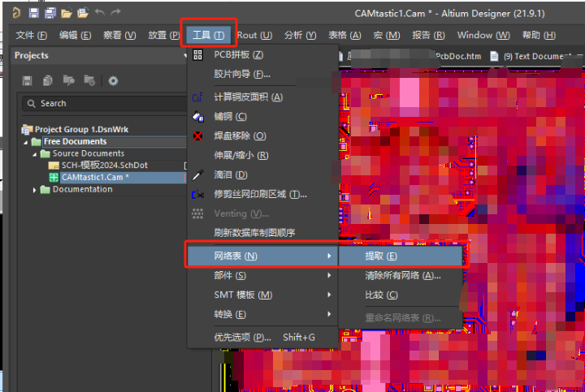The width and height of the screenshot is (585, 392).
Task: Click the 滴泪 dropper icon
Action: 197,174
